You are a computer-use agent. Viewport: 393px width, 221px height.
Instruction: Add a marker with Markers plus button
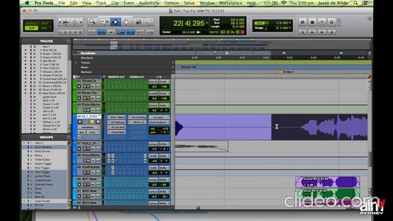(x=173, y=72)
